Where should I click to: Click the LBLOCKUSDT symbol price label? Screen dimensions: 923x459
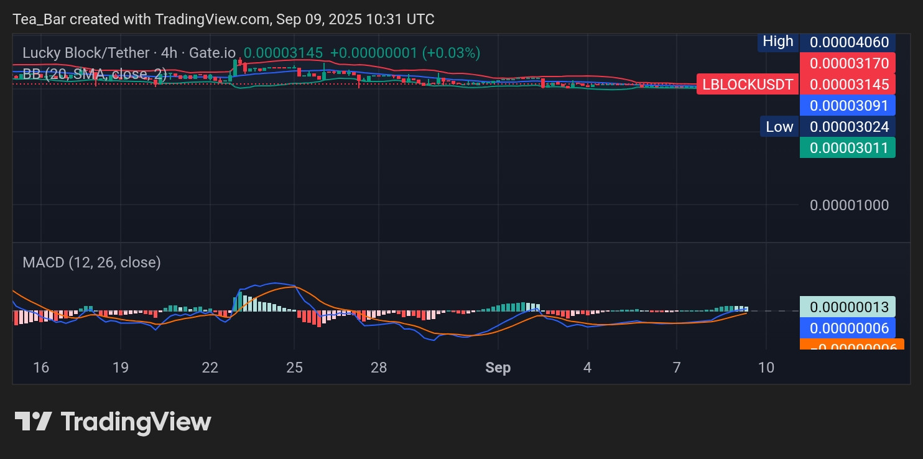coord(748,84)
